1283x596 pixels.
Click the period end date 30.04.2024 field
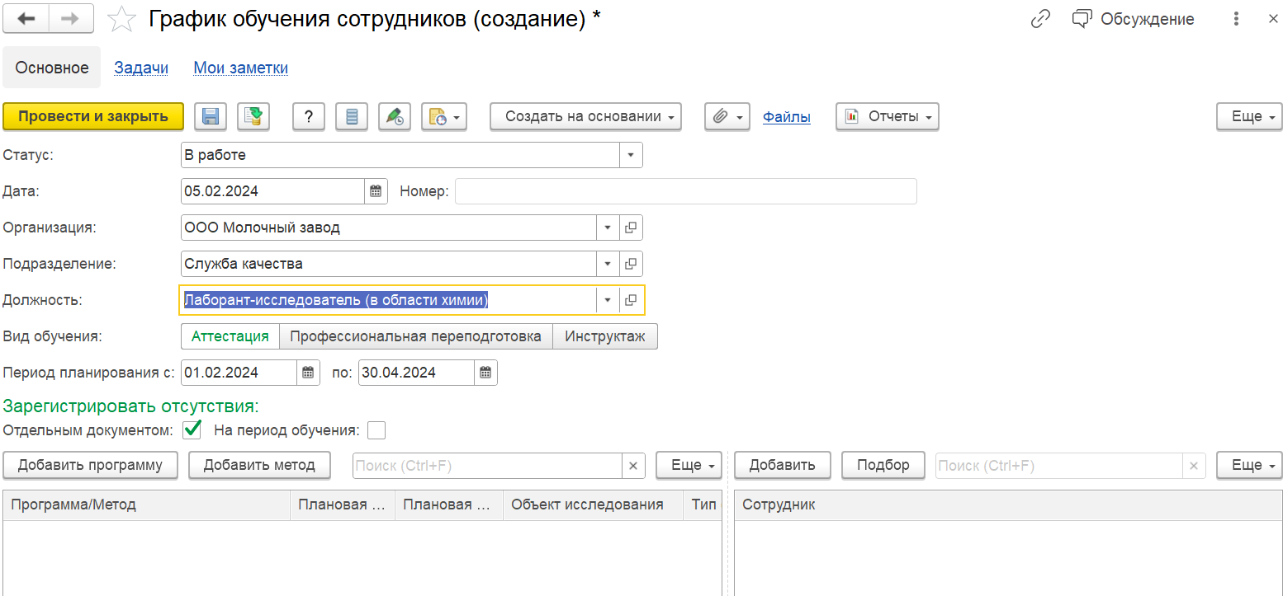(416, 373)
